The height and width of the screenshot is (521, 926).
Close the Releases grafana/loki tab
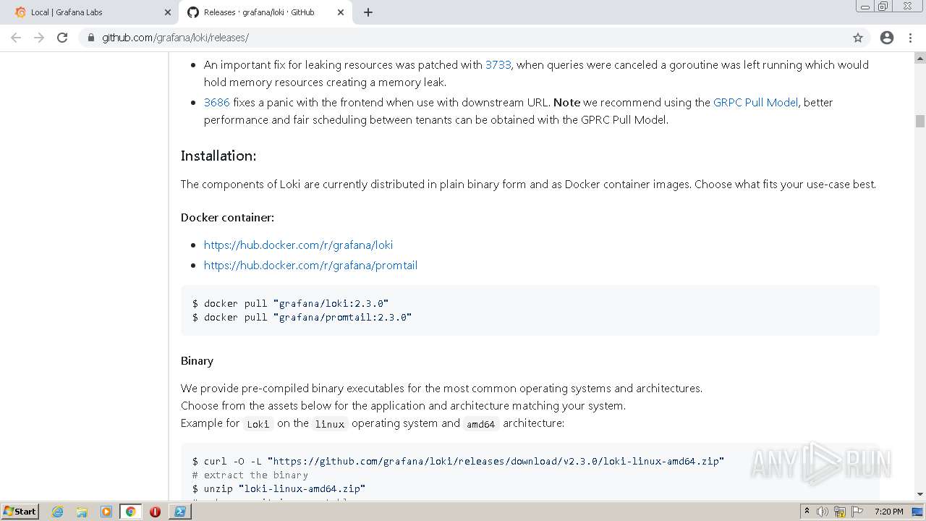(340, 12)
